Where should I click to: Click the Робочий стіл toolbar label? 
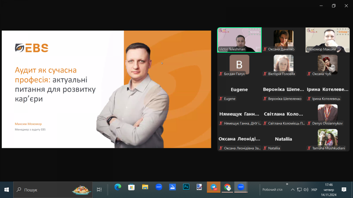point(272,190)
